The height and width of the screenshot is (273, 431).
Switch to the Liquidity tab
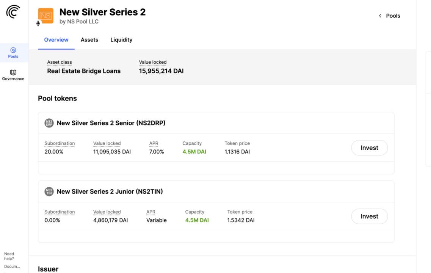pyautogui.click(x=121, y=40)
